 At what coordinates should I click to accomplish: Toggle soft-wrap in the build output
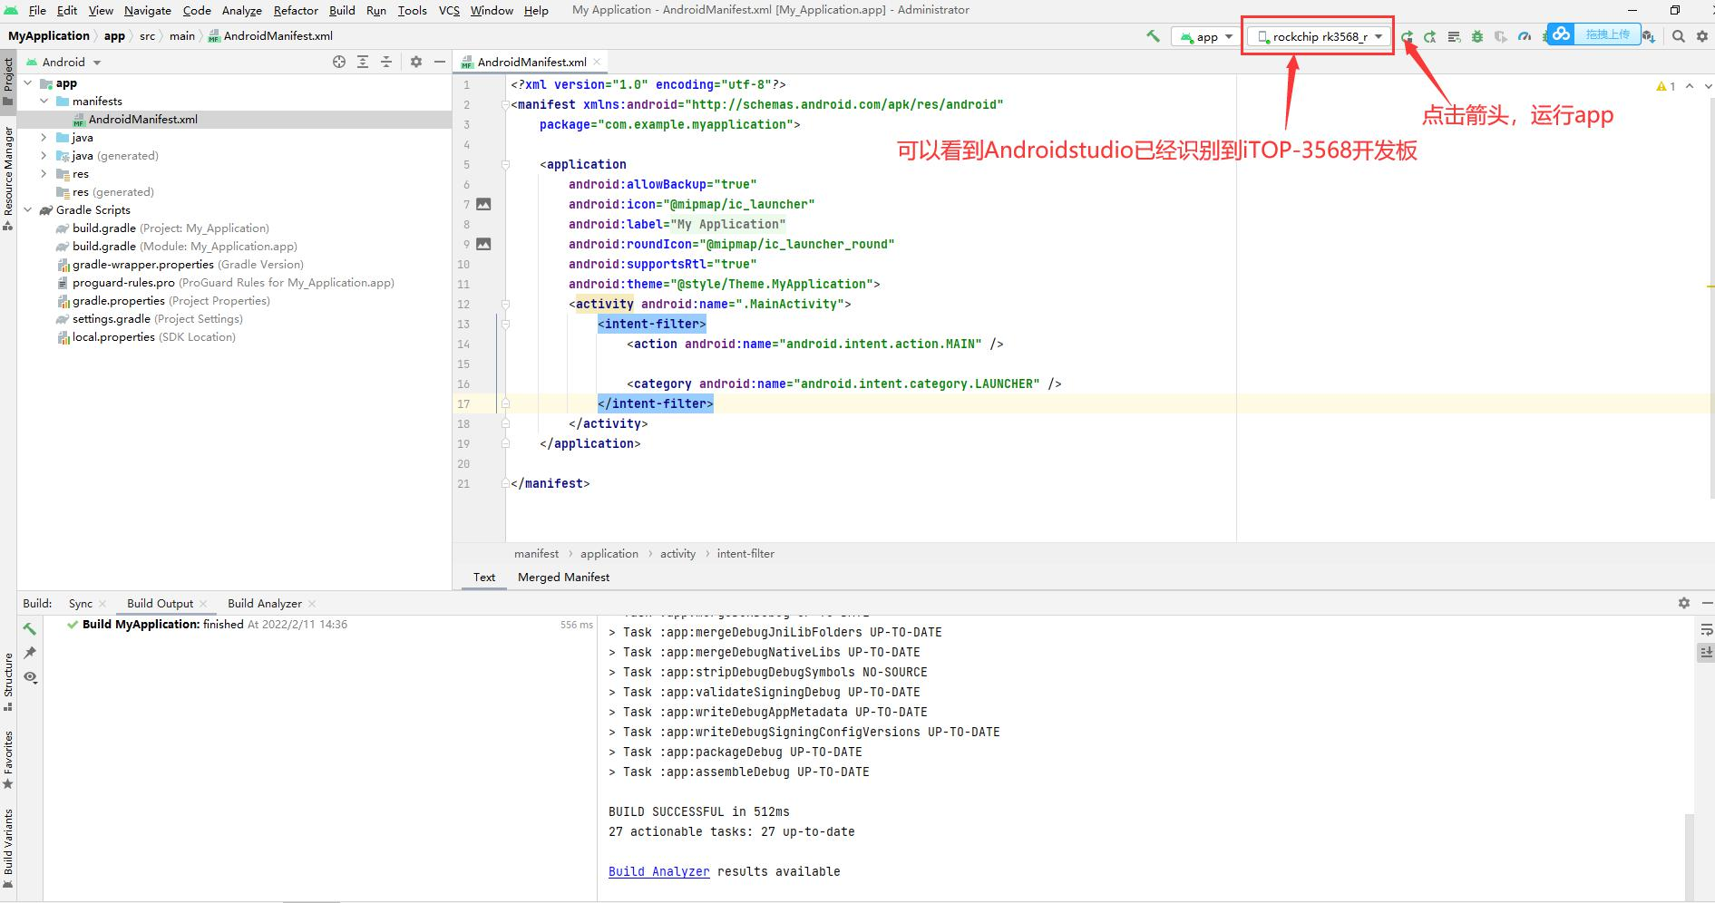coord(1706,630)
